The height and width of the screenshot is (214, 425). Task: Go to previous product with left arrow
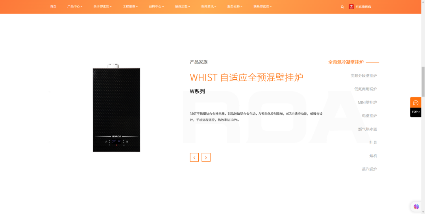point(194,157)
